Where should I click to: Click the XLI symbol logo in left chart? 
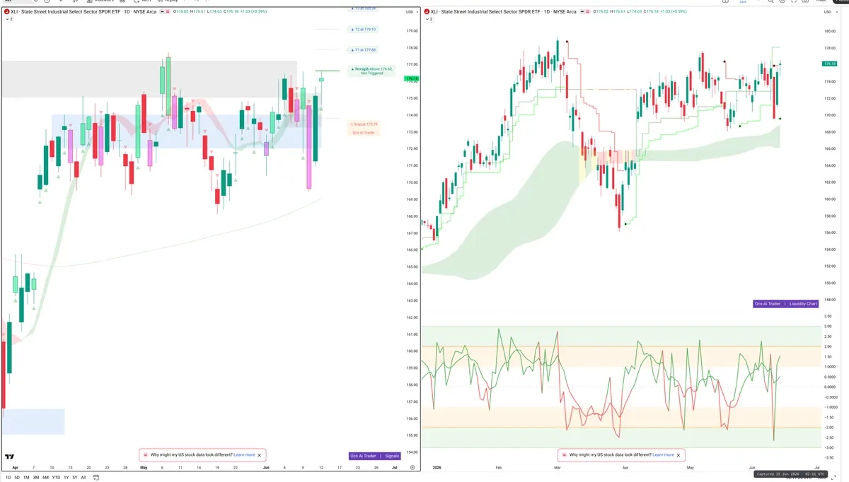coord(8,12)
